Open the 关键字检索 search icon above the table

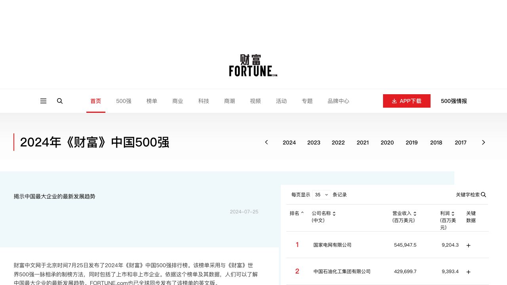click(483, 194)
